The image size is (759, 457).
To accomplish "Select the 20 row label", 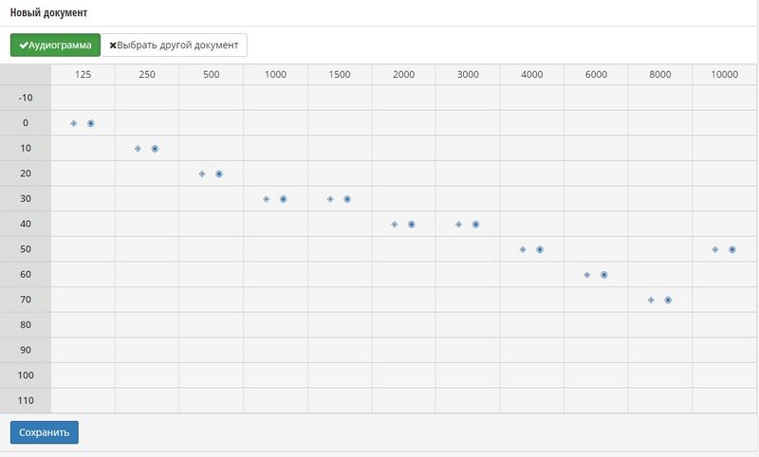I will (26, 174).
